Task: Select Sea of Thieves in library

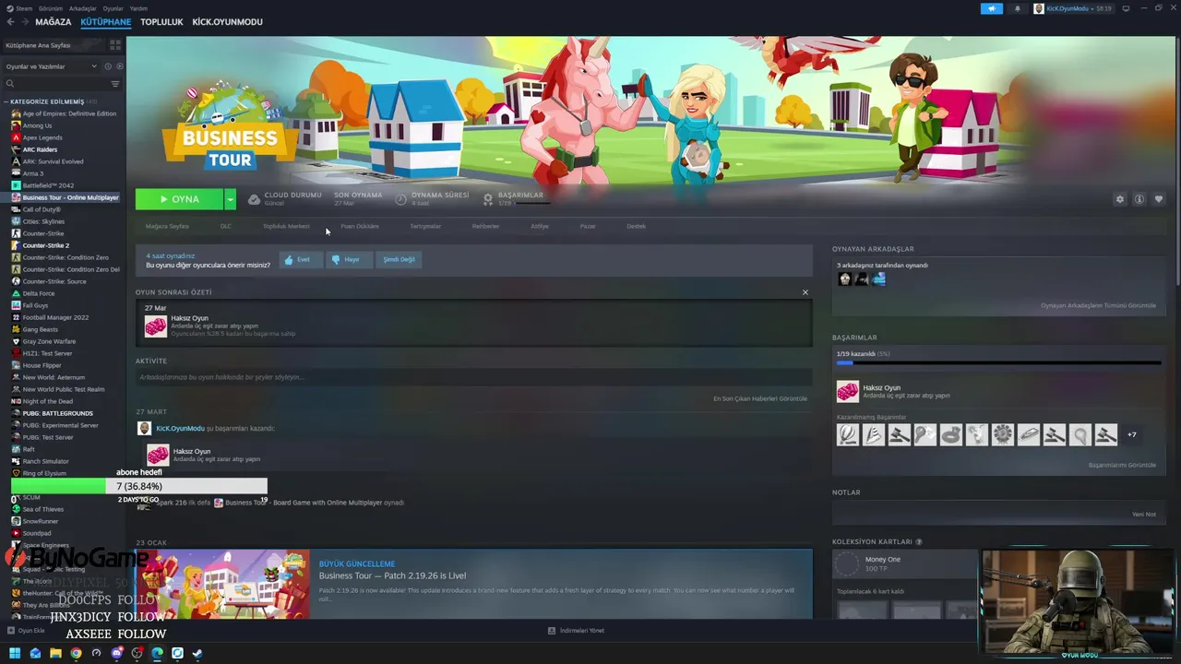Action: (x=43, y=509)
